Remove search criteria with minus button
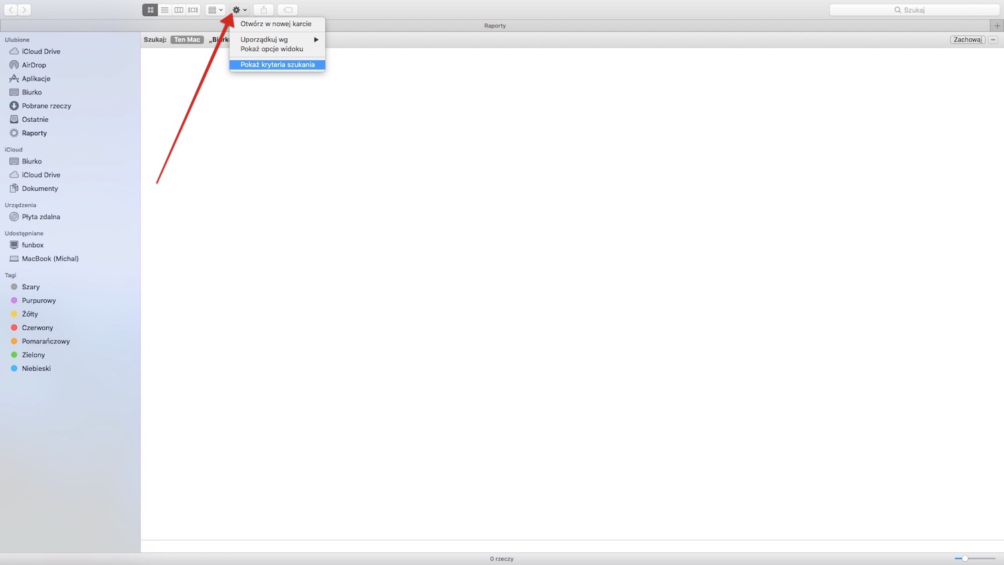This screenshot has height=565, width=1004. click(x=993, y=39)
